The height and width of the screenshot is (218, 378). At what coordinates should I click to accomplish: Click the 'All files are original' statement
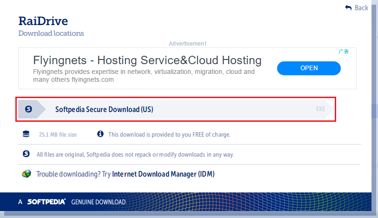pyautogui.click(x=135, y=154)
